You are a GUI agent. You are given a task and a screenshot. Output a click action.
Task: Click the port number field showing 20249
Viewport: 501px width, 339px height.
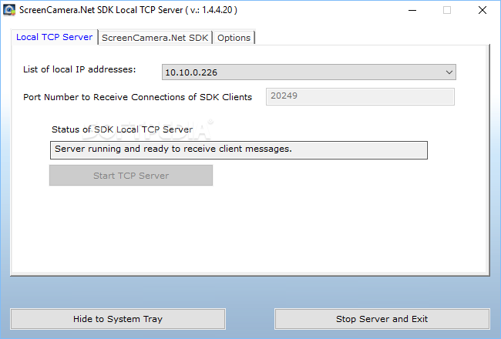[x=360, y=96]
